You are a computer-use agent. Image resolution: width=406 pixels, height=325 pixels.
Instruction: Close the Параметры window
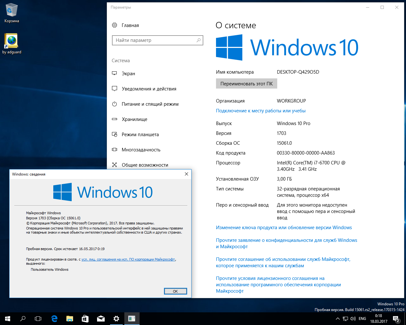tap(397, 7)
